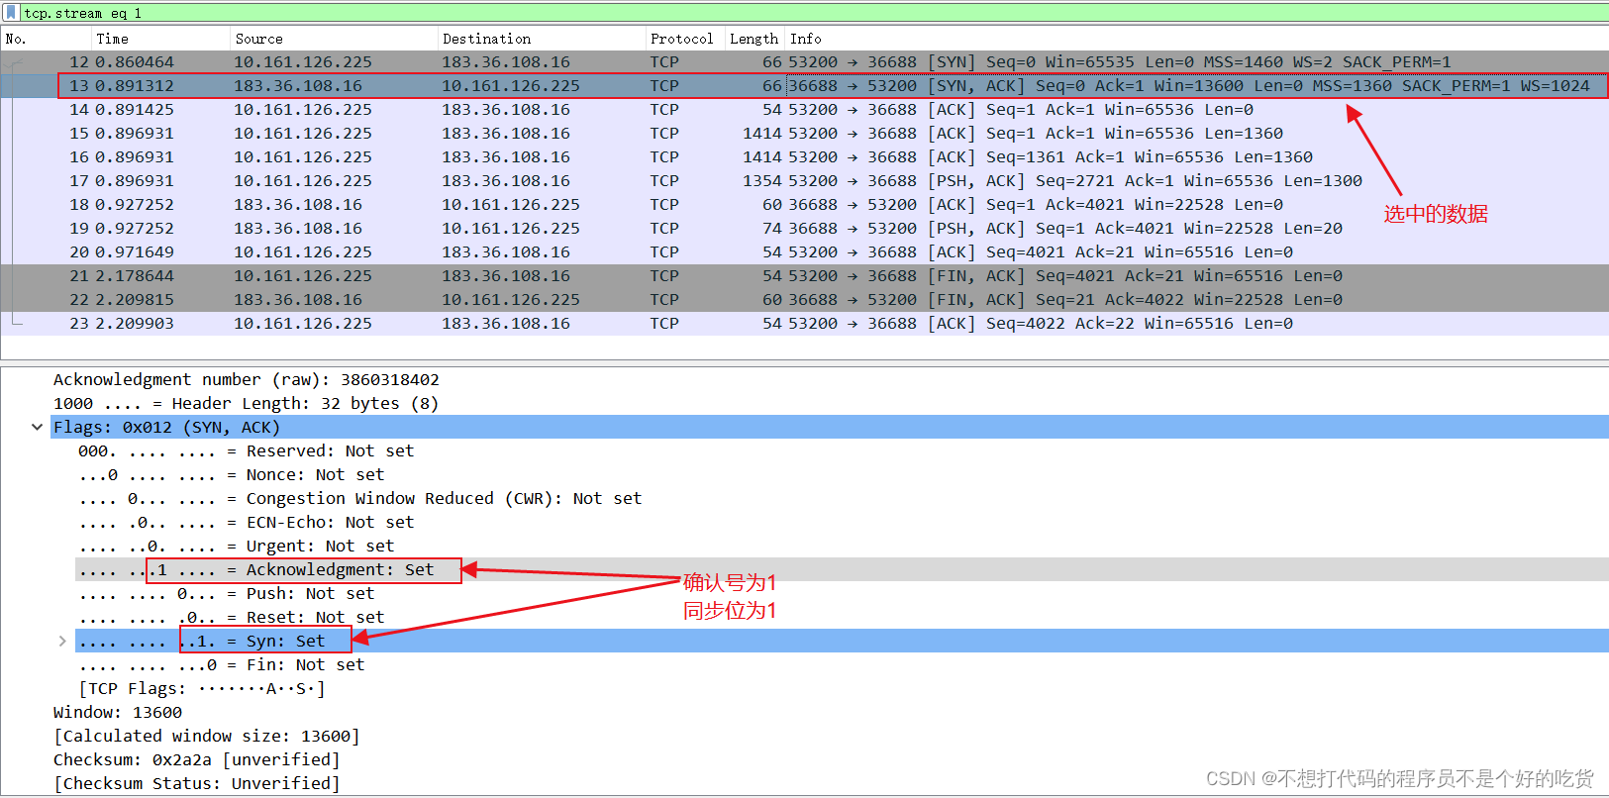This screenshot has height=798, width=1609.
Task: Click source 183.36.108.16 in packet 18
Action: (298, 205)
